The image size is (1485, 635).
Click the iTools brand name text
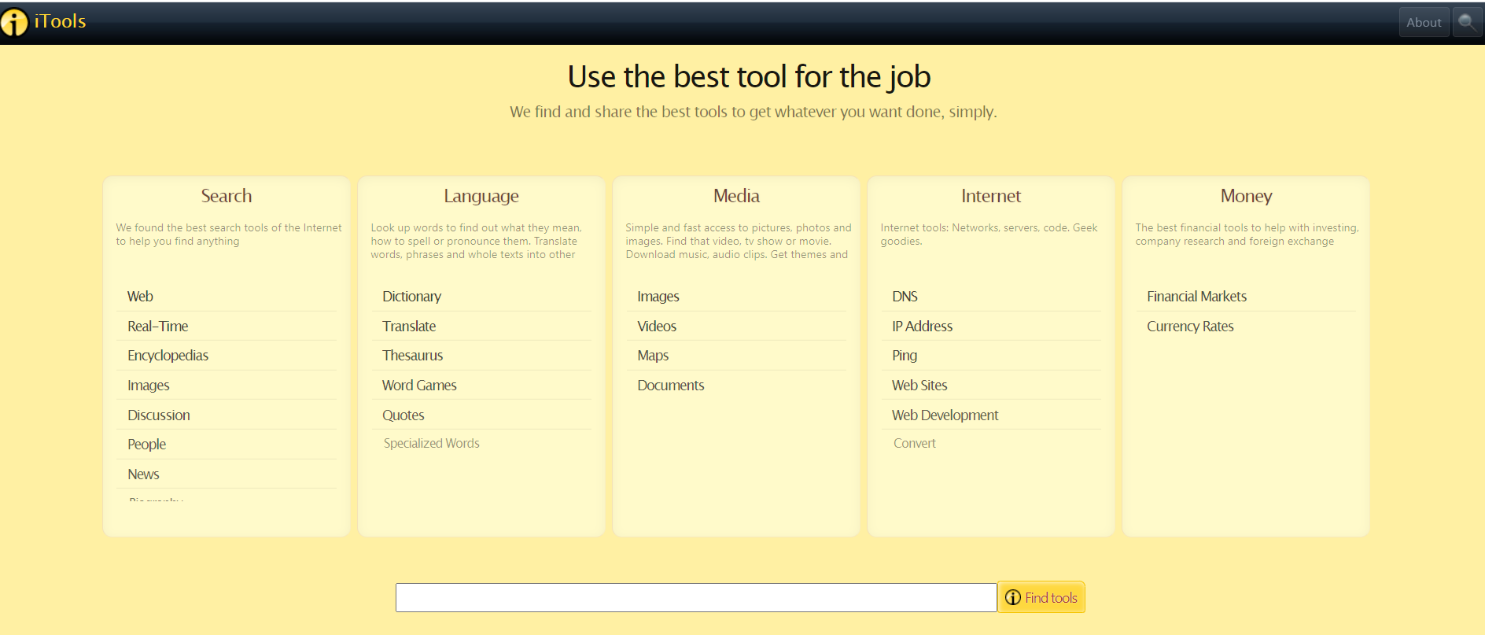(61, 21)
